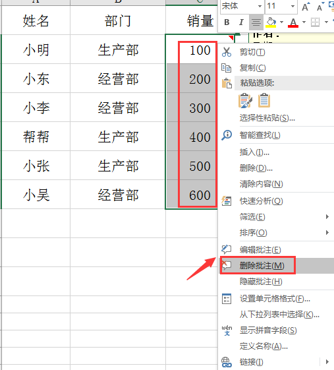The width and height of the screenshot is (334, 370).
Task: Select the cell with name 帮帮
Action: coord(36,137)
